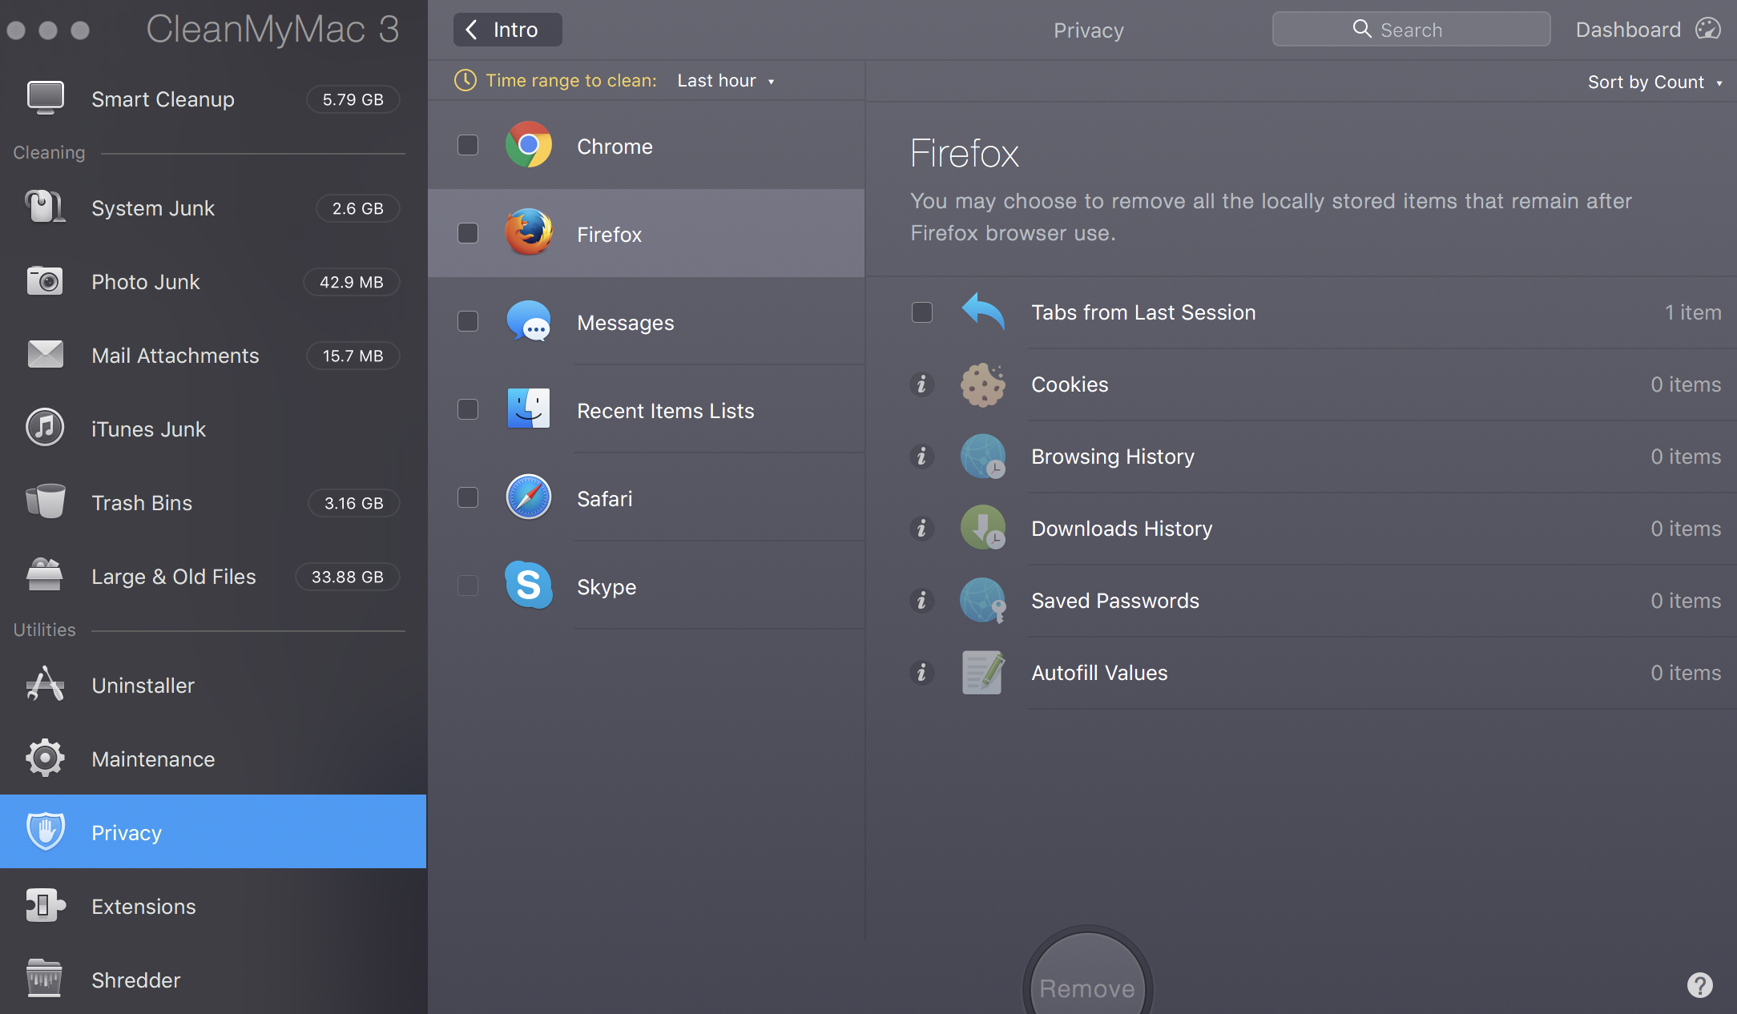The image size is (1737, 1014).
Task: Go back to Intro
Action: tap(508, 30)
